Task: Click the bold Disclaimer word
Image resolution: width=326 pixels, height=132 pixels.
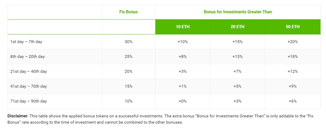Action: coord(17,116)
